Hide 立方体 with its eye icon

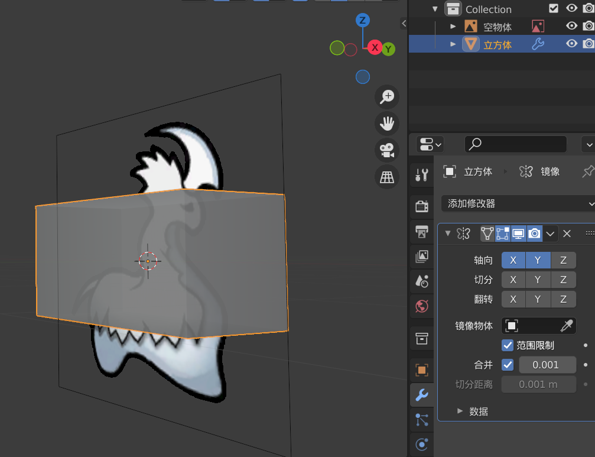[571, 43]
